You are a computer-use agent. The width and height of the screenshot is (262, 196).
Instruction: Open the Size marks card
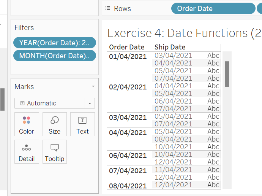[x=54, y=124]
